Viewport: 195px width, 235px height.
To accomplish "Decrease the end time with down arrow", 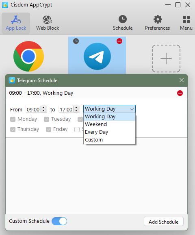I will 76,111.
